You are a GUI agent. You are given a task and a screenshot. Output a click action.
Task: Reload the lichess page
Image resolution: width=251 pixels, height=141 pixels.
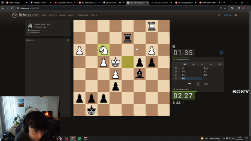(x=12, y=8)
